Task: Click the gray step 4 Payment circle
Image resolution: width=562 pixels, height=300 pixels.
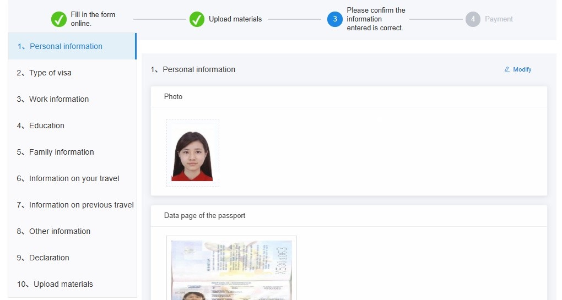Action: tap(472, 19)
